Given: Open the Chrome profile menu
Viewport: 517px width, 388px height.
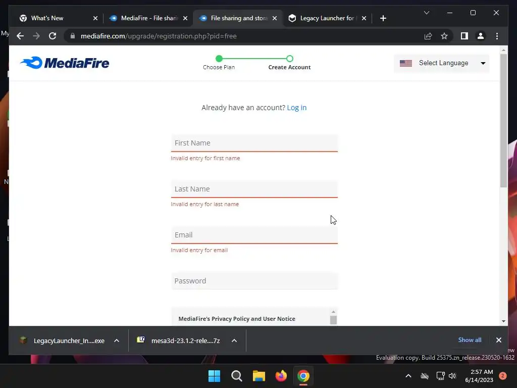Looking at the screenshot, I should [x=481, y=36].
